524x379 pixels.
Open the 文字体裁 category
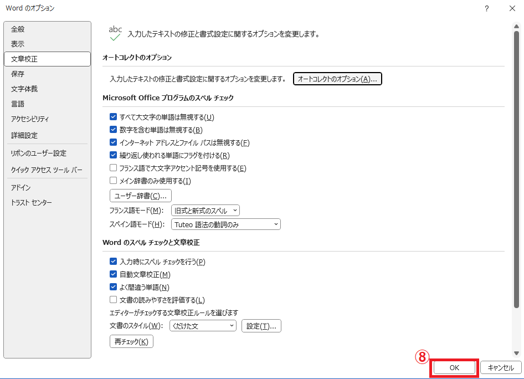click(47, 89)
